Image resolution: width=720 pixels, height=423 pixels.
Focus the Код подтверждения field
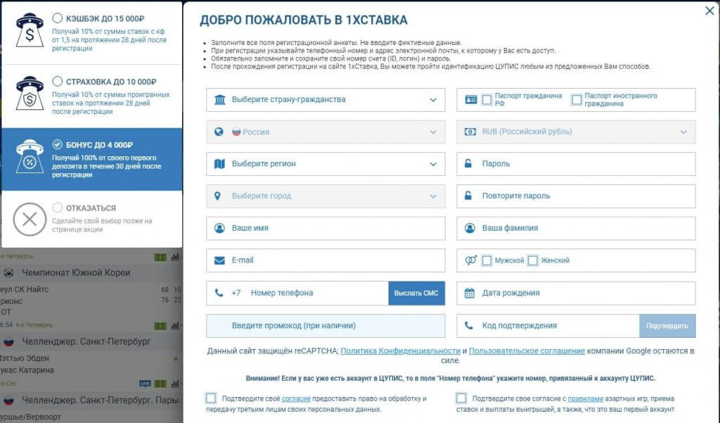[x=548, y=326]
